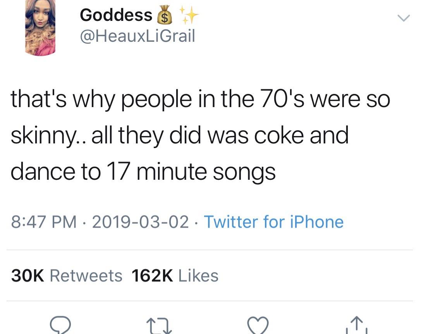This screenshot has height=334, width=421.
Task: Click the word Likes label
Action: [198, 276]
